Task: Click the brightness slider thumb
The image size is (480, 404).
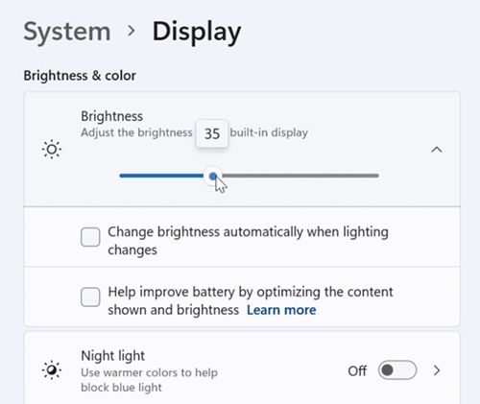Action: 213,176
